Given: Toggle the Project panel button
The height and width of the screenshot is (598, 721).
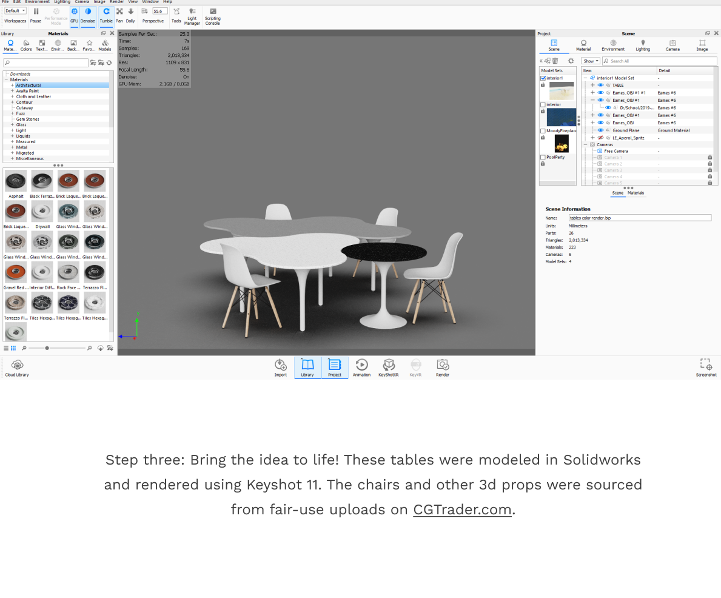Looking at the screenshot, I should pyautogui.click(x=335, y=369).
